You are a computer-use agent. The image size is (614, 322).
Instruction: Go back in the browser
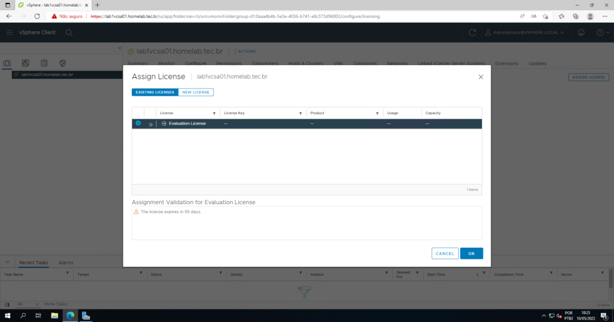pyautogui.click(x=8, y=16)
